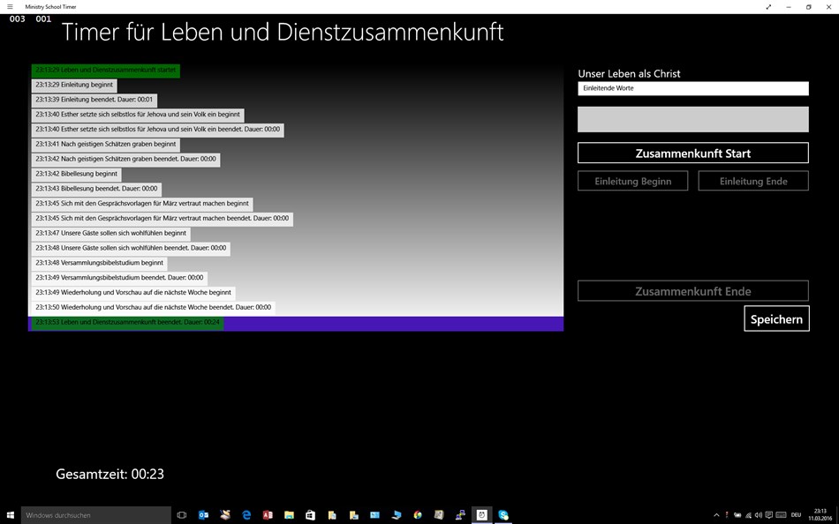Select 'Nach geistigen Schätzen graben beginnt' entry
The image size is (839, 524).
point(106,145)
